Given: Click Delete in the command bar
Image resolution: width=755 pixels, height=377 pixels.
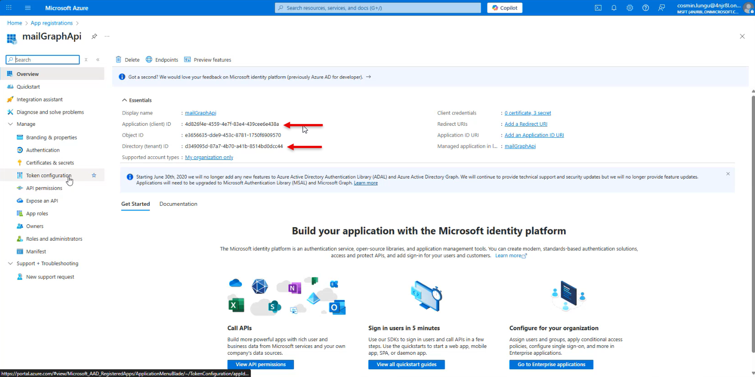Looking at the screenshot, I should (128, 60).
